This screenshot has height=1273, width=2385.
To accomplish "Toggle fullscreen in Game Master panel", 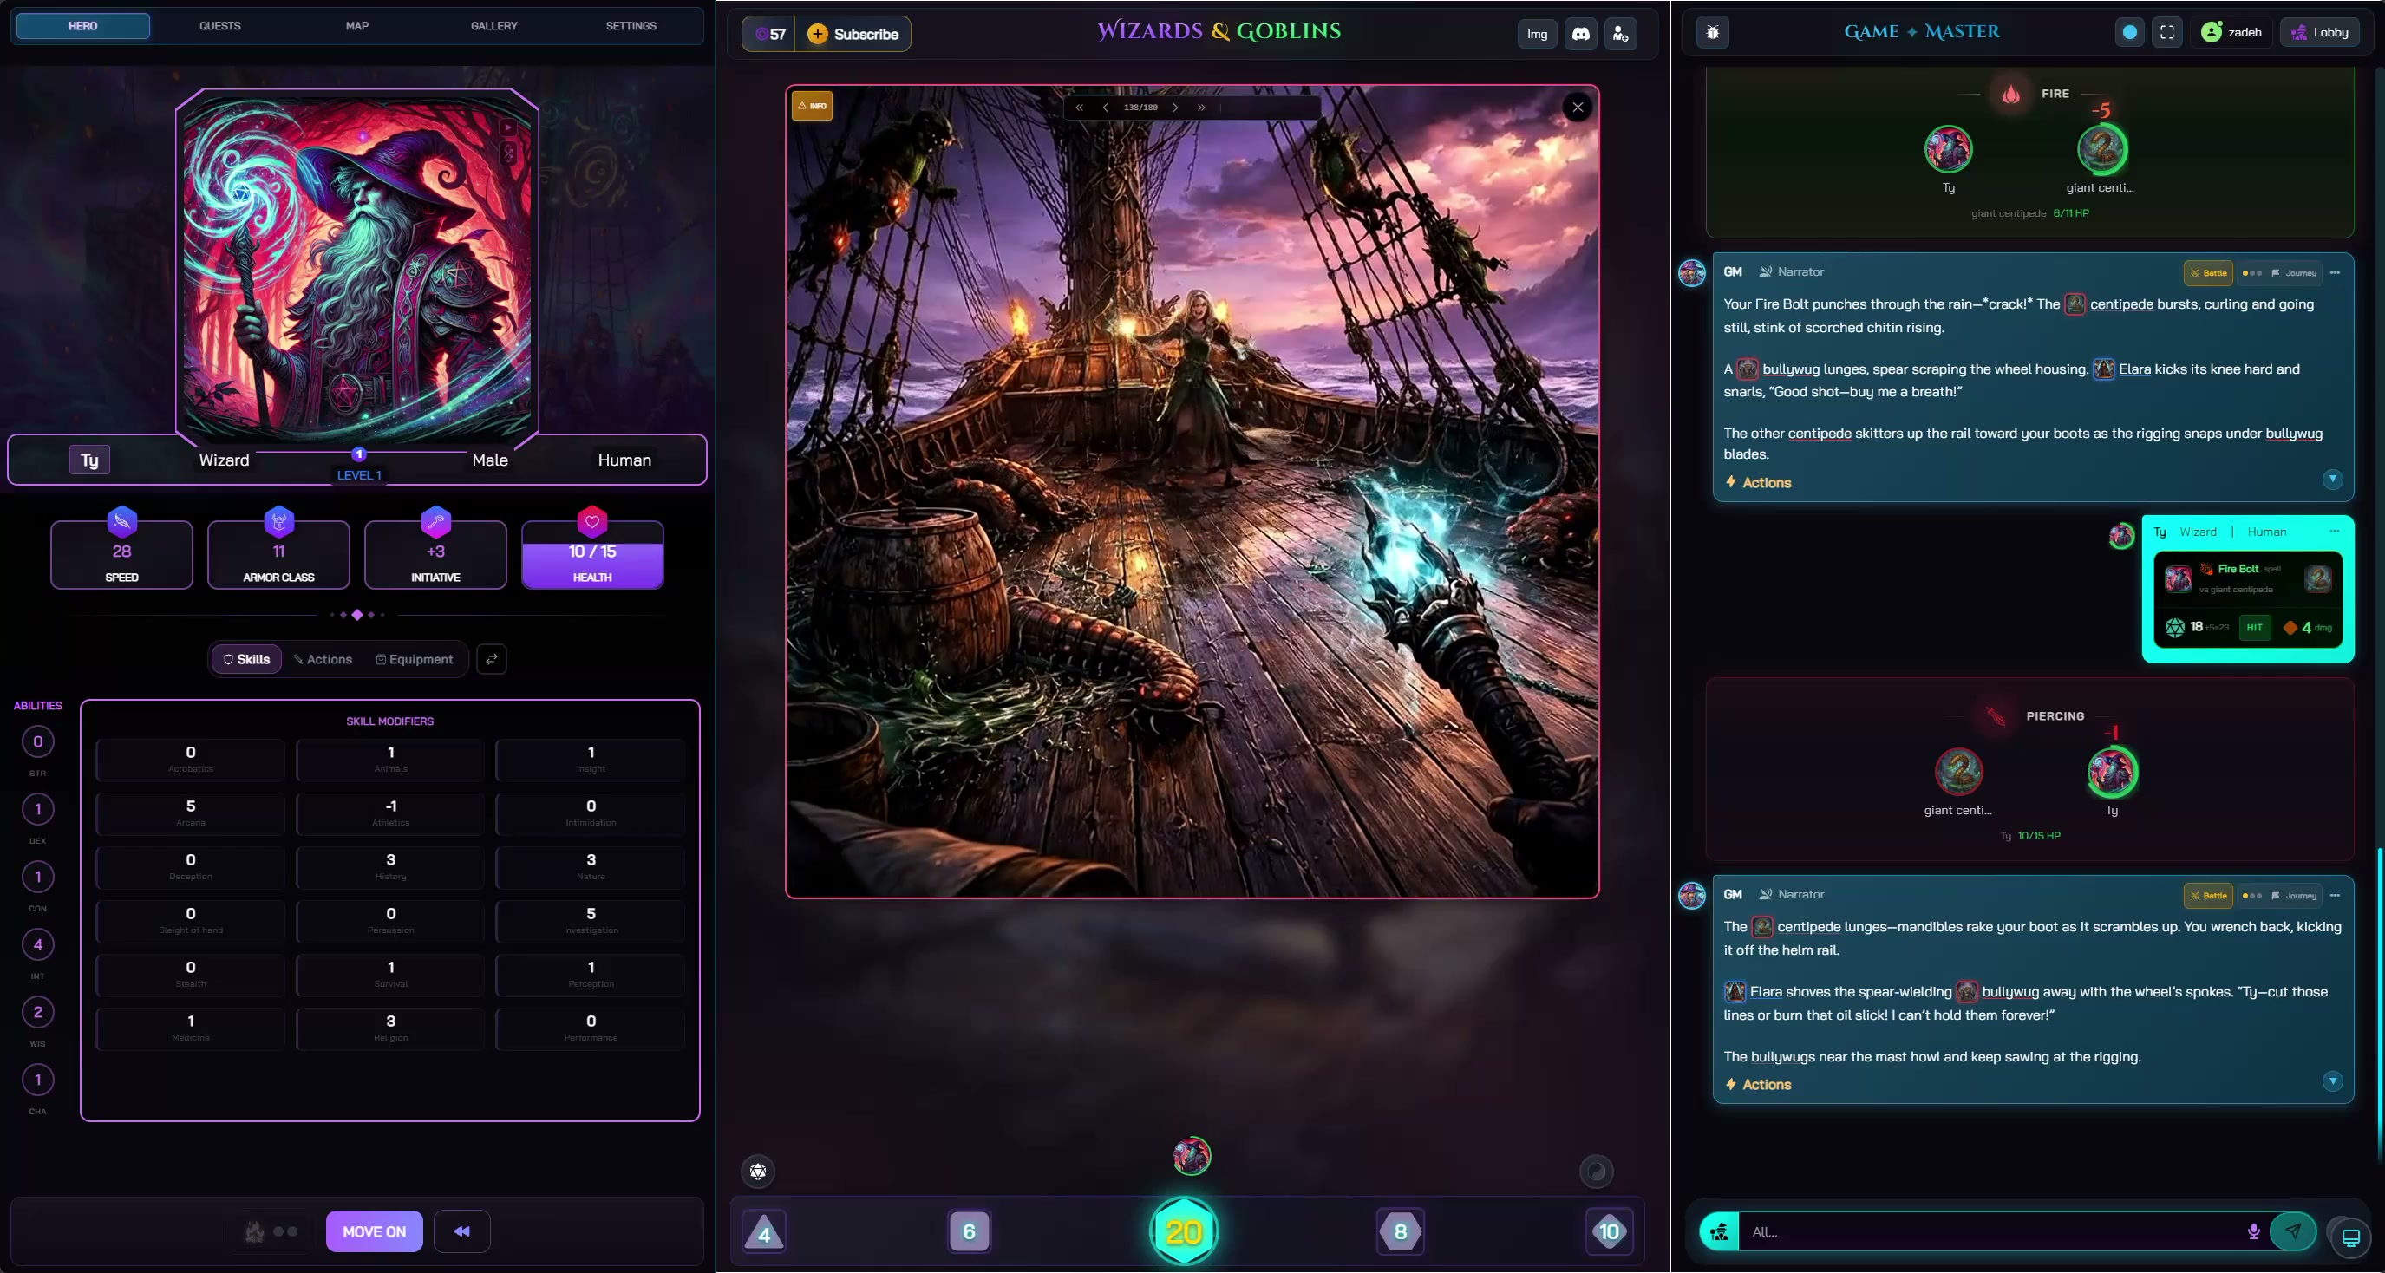I will [2166, 32].
